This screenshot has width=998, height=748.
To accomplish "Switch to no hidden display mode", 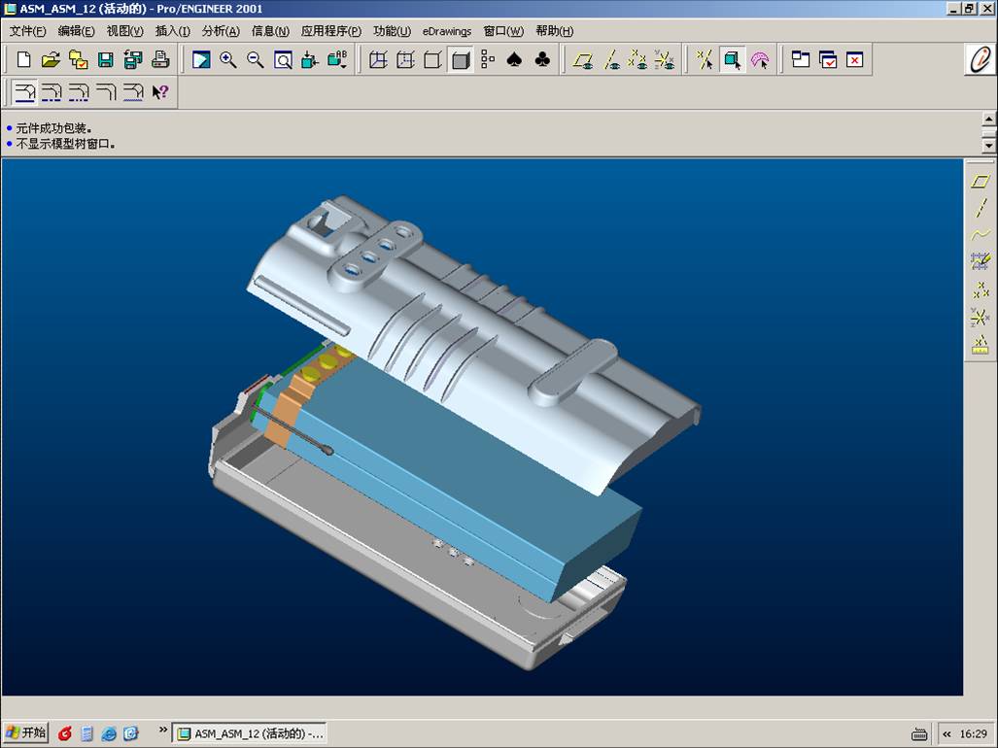I will point(432,60).
